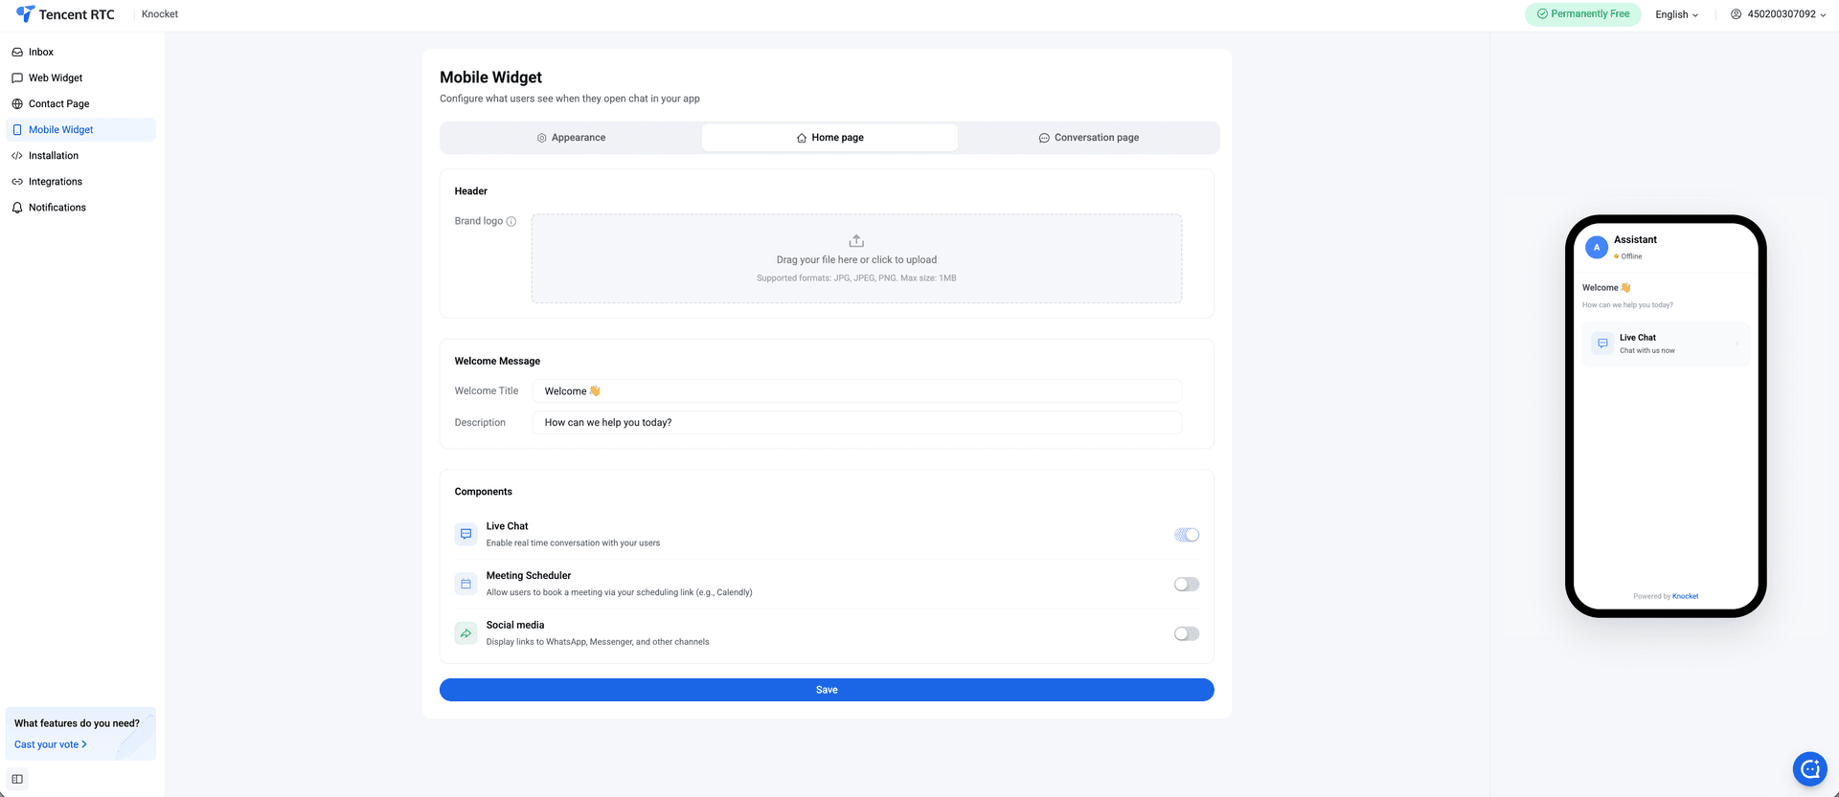Click the upload icon in drop zone

pos(856,241)
